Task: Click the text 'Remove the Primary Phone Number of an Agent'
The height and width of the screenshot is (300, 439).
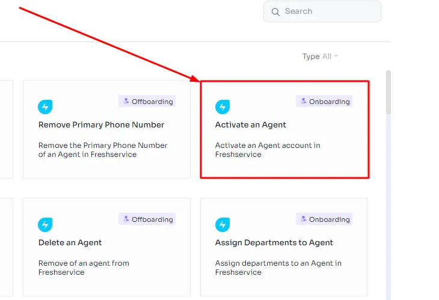Action: click(x=103, y=150)
